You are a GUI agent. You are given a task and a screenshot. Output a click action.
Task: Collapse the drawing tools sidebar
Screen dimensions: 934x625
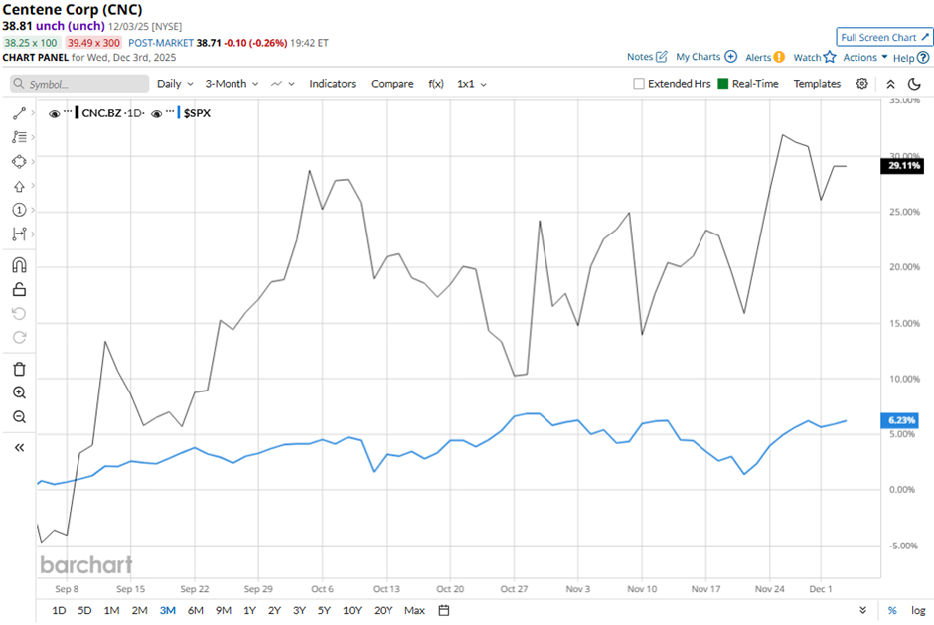tap(19, 447)
